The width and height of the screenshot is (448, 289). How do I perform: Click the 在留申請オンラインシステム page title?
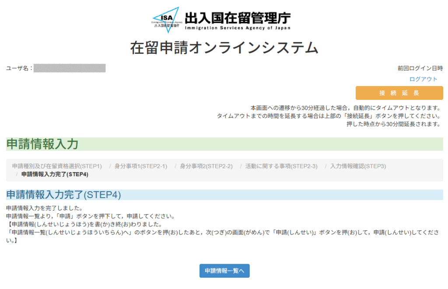(x=224, y=48)
